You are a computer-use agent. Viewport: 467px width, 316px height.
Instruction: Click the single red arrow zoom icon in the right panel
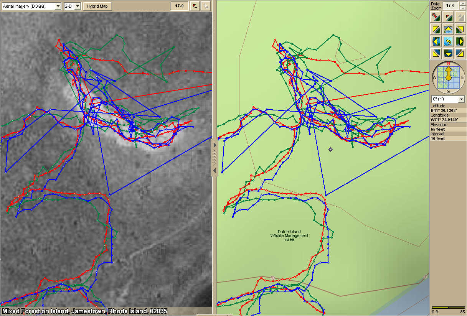447,17
